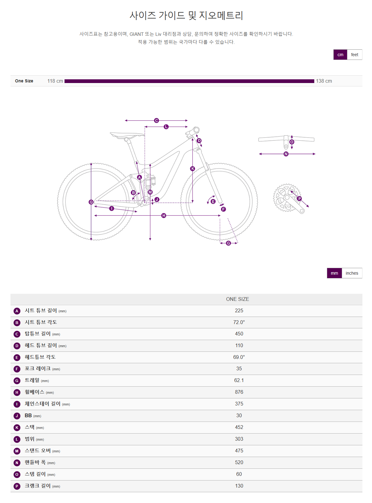Image resolution: width=372 pixels, height=503 pixels.
Task: Click the reach L marker on diagram
Action: pyautogui.click(x=166, y=127)
